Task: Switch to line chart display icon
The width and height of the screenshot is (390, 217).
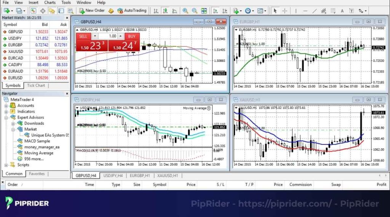Action: coord(174,11)
